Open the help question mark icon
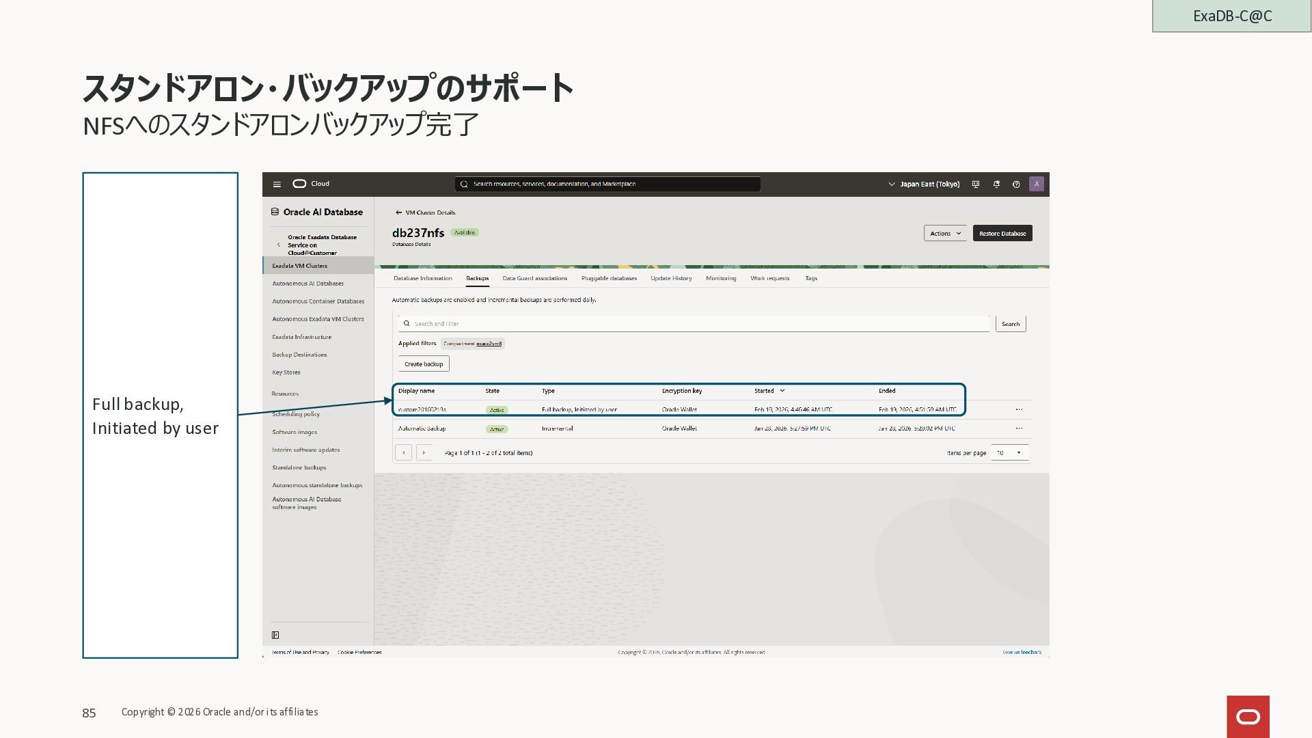 pyautogui.click(x=1016, y=184)
